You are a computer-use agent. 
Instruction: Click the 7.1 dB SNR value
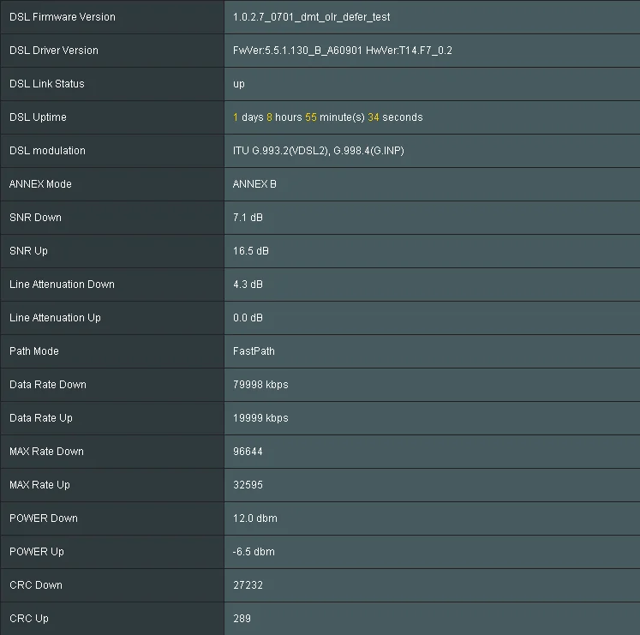coord(248,218)
